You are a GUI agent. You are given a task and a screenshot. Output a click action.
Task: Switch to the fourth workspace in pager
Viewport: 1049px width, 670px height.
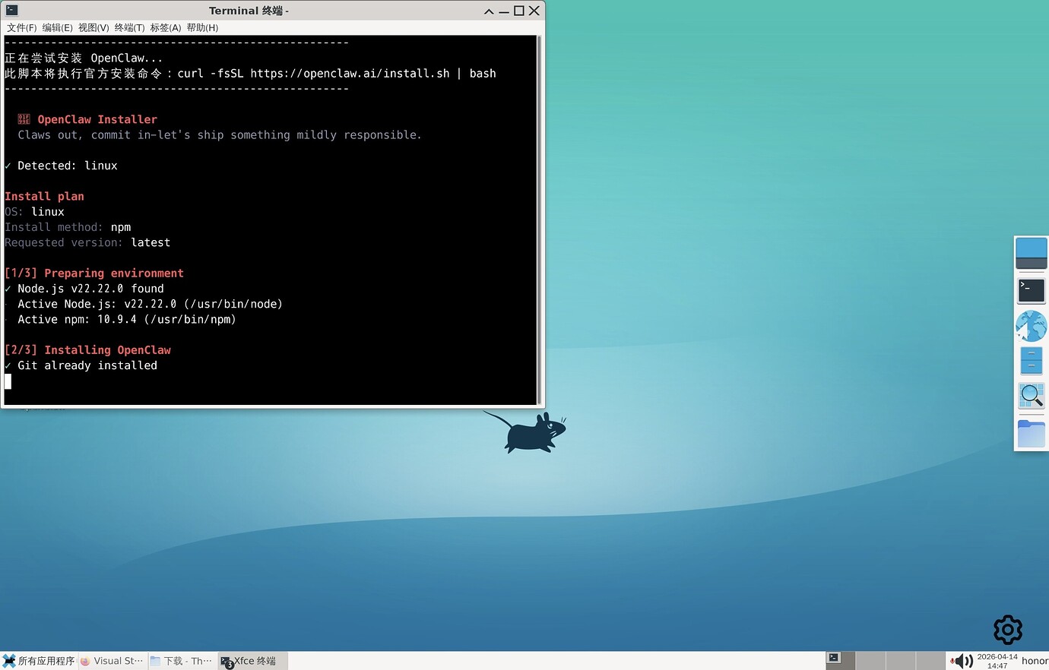coord(930,661)
